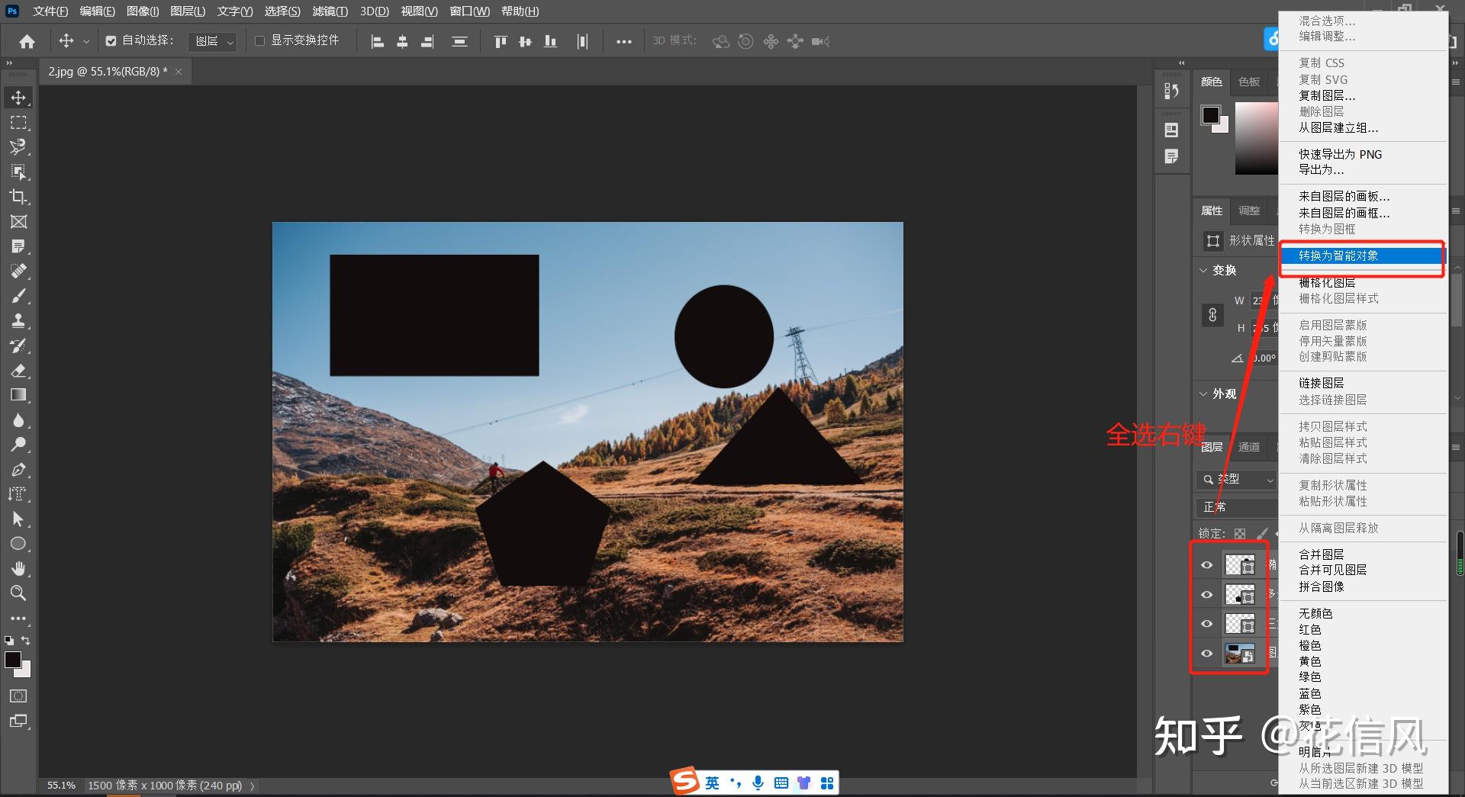The width and height of the screenshot is (1465, 797).
Task: Select the Clone Stamp tool
Action: [18, 321]
